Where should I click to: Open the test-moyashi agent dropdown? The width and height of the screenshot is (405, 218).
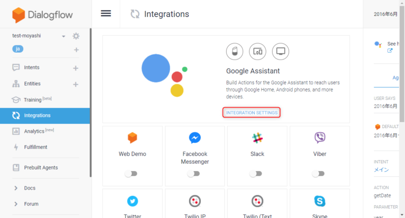click(63, 36)
